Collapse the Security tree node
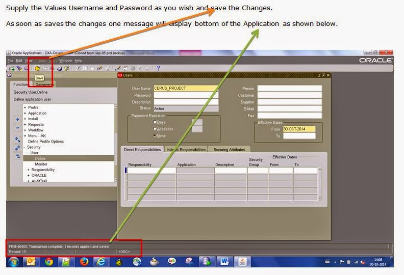Image resolution: width=404 pixels, height=275 pixels. point(24,147)
